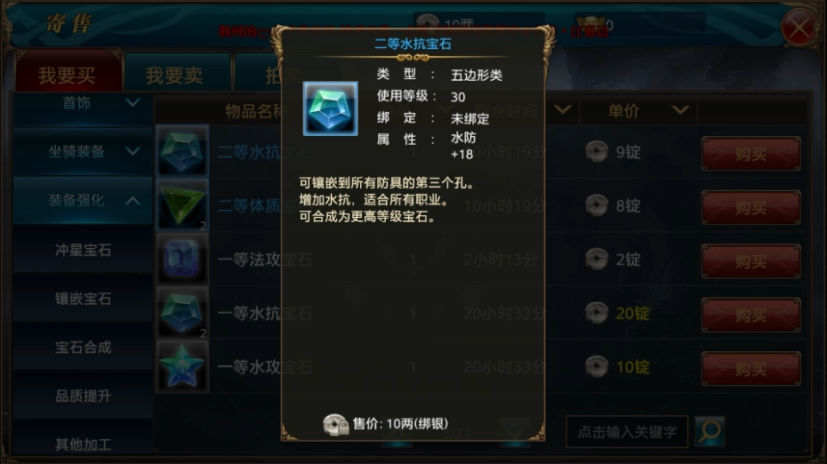The width and height of the screenshot is (827, 464).
Task: Buy the 9锭 item with 购买
Action: pos(751,154)
